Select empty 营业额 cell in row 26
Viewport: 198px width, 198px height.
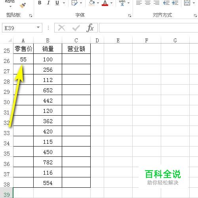coord(76,59)
